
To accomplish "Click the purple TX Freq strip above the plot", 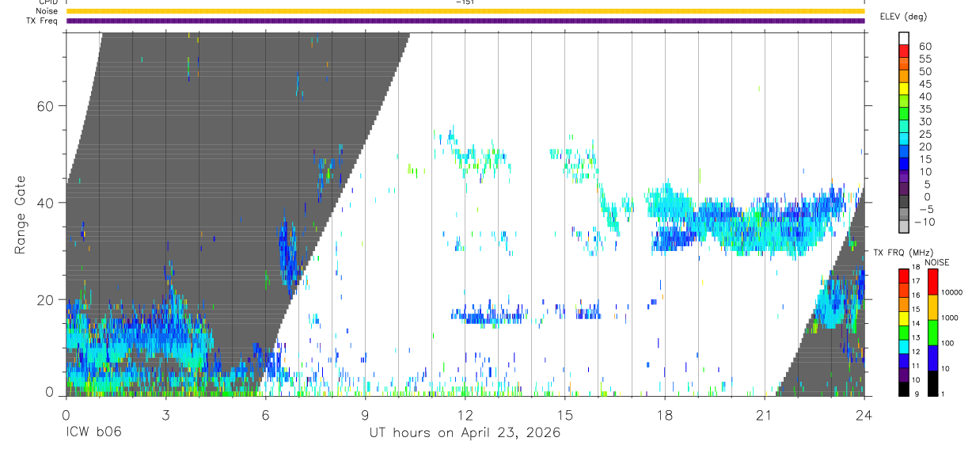I will 465,21.
